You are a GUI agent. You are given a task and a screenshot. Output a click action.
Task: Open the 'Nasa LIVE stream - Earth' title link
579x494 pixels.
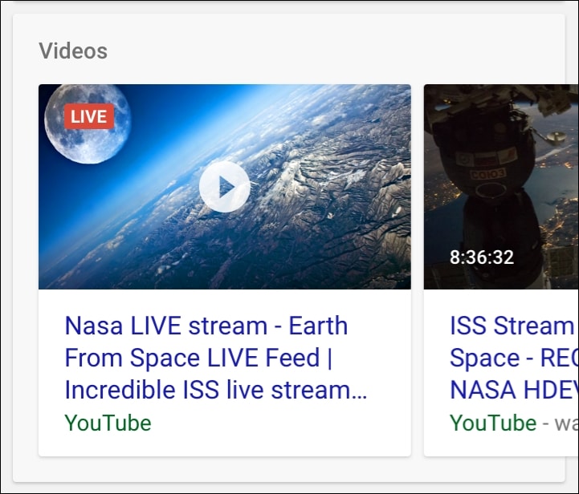(x=206, y=326)
